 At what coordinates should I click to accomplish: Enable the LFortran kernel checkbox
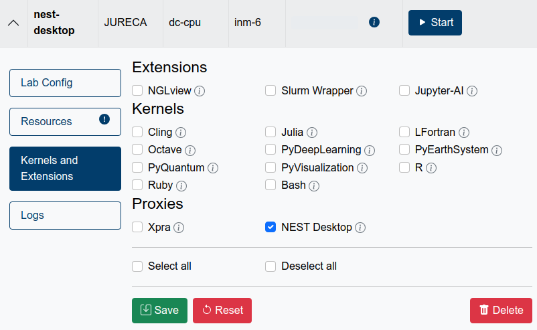click(404, 132)
